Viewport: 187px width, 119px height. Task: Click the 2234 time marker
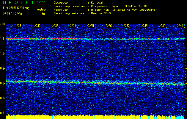click(x=73, y=26)
